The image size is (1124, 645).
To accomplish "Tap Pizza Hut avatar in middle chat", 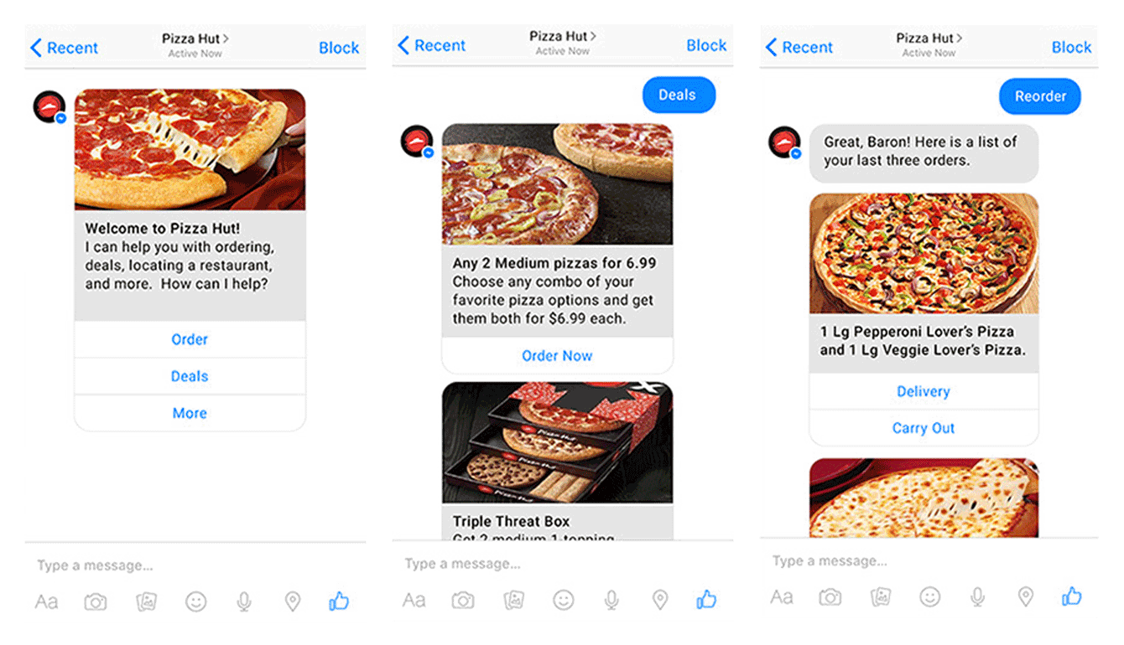I will pyautogui.click(x=416, y=142).
